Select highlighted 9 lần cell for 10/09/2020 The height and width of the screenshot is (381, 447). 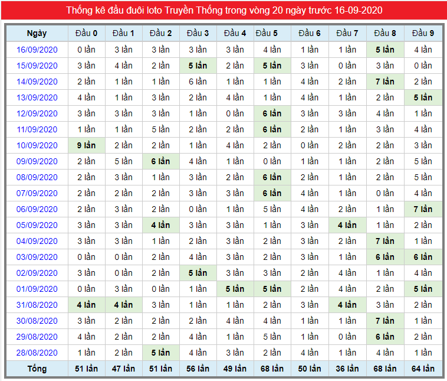[x=86, y=145]
